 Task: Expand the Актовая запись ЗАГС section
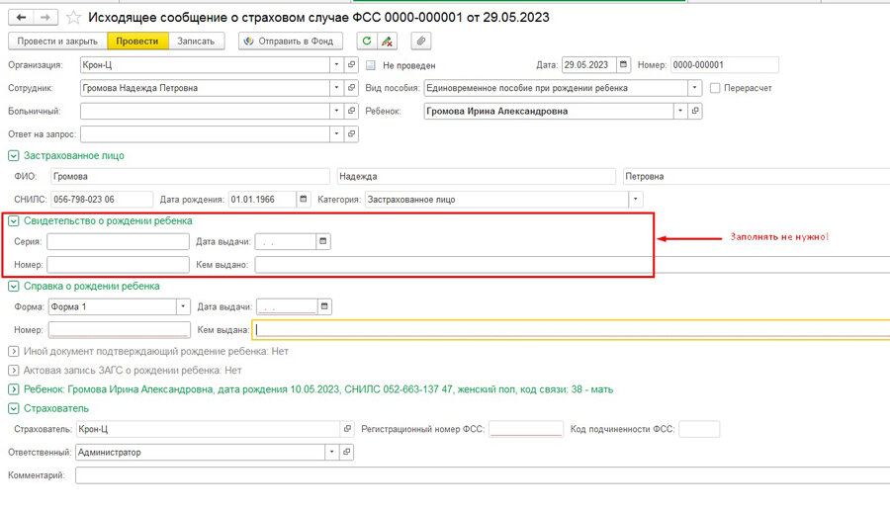tap(14, 371)
